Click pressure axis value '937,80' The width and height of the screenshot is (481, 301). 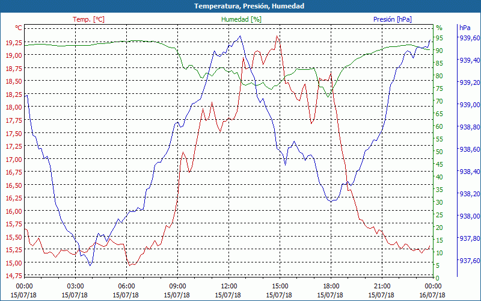[469, 238]
